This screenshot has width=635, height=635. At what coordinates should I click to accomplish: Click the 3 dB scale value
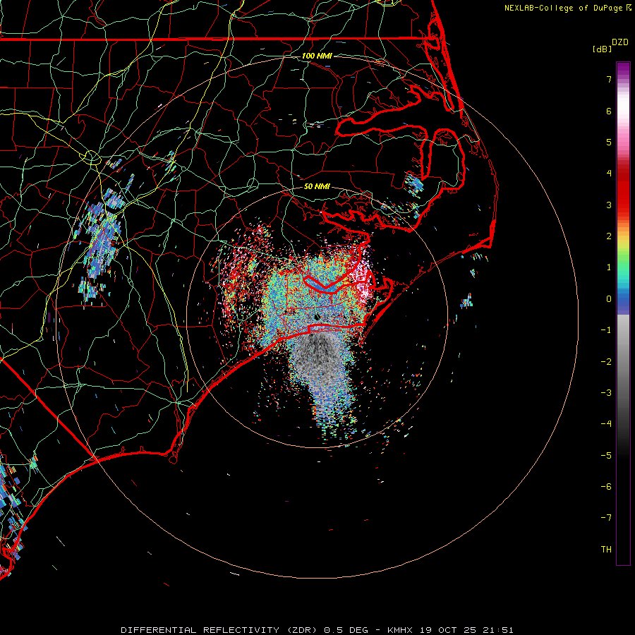point(609,205)
